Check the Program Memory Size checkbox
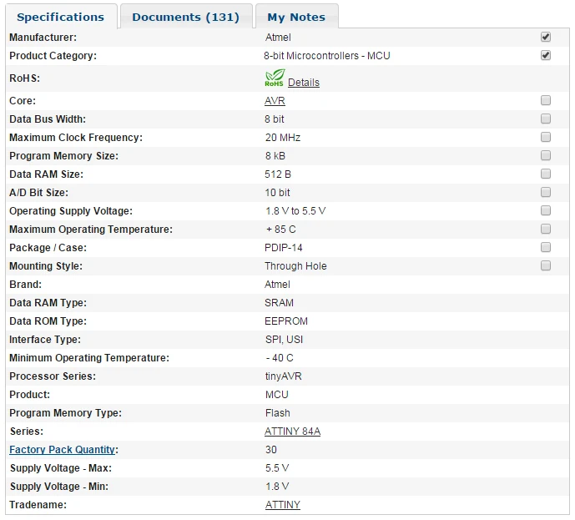Viewport: 575px width, 520px height. (546, 155)
